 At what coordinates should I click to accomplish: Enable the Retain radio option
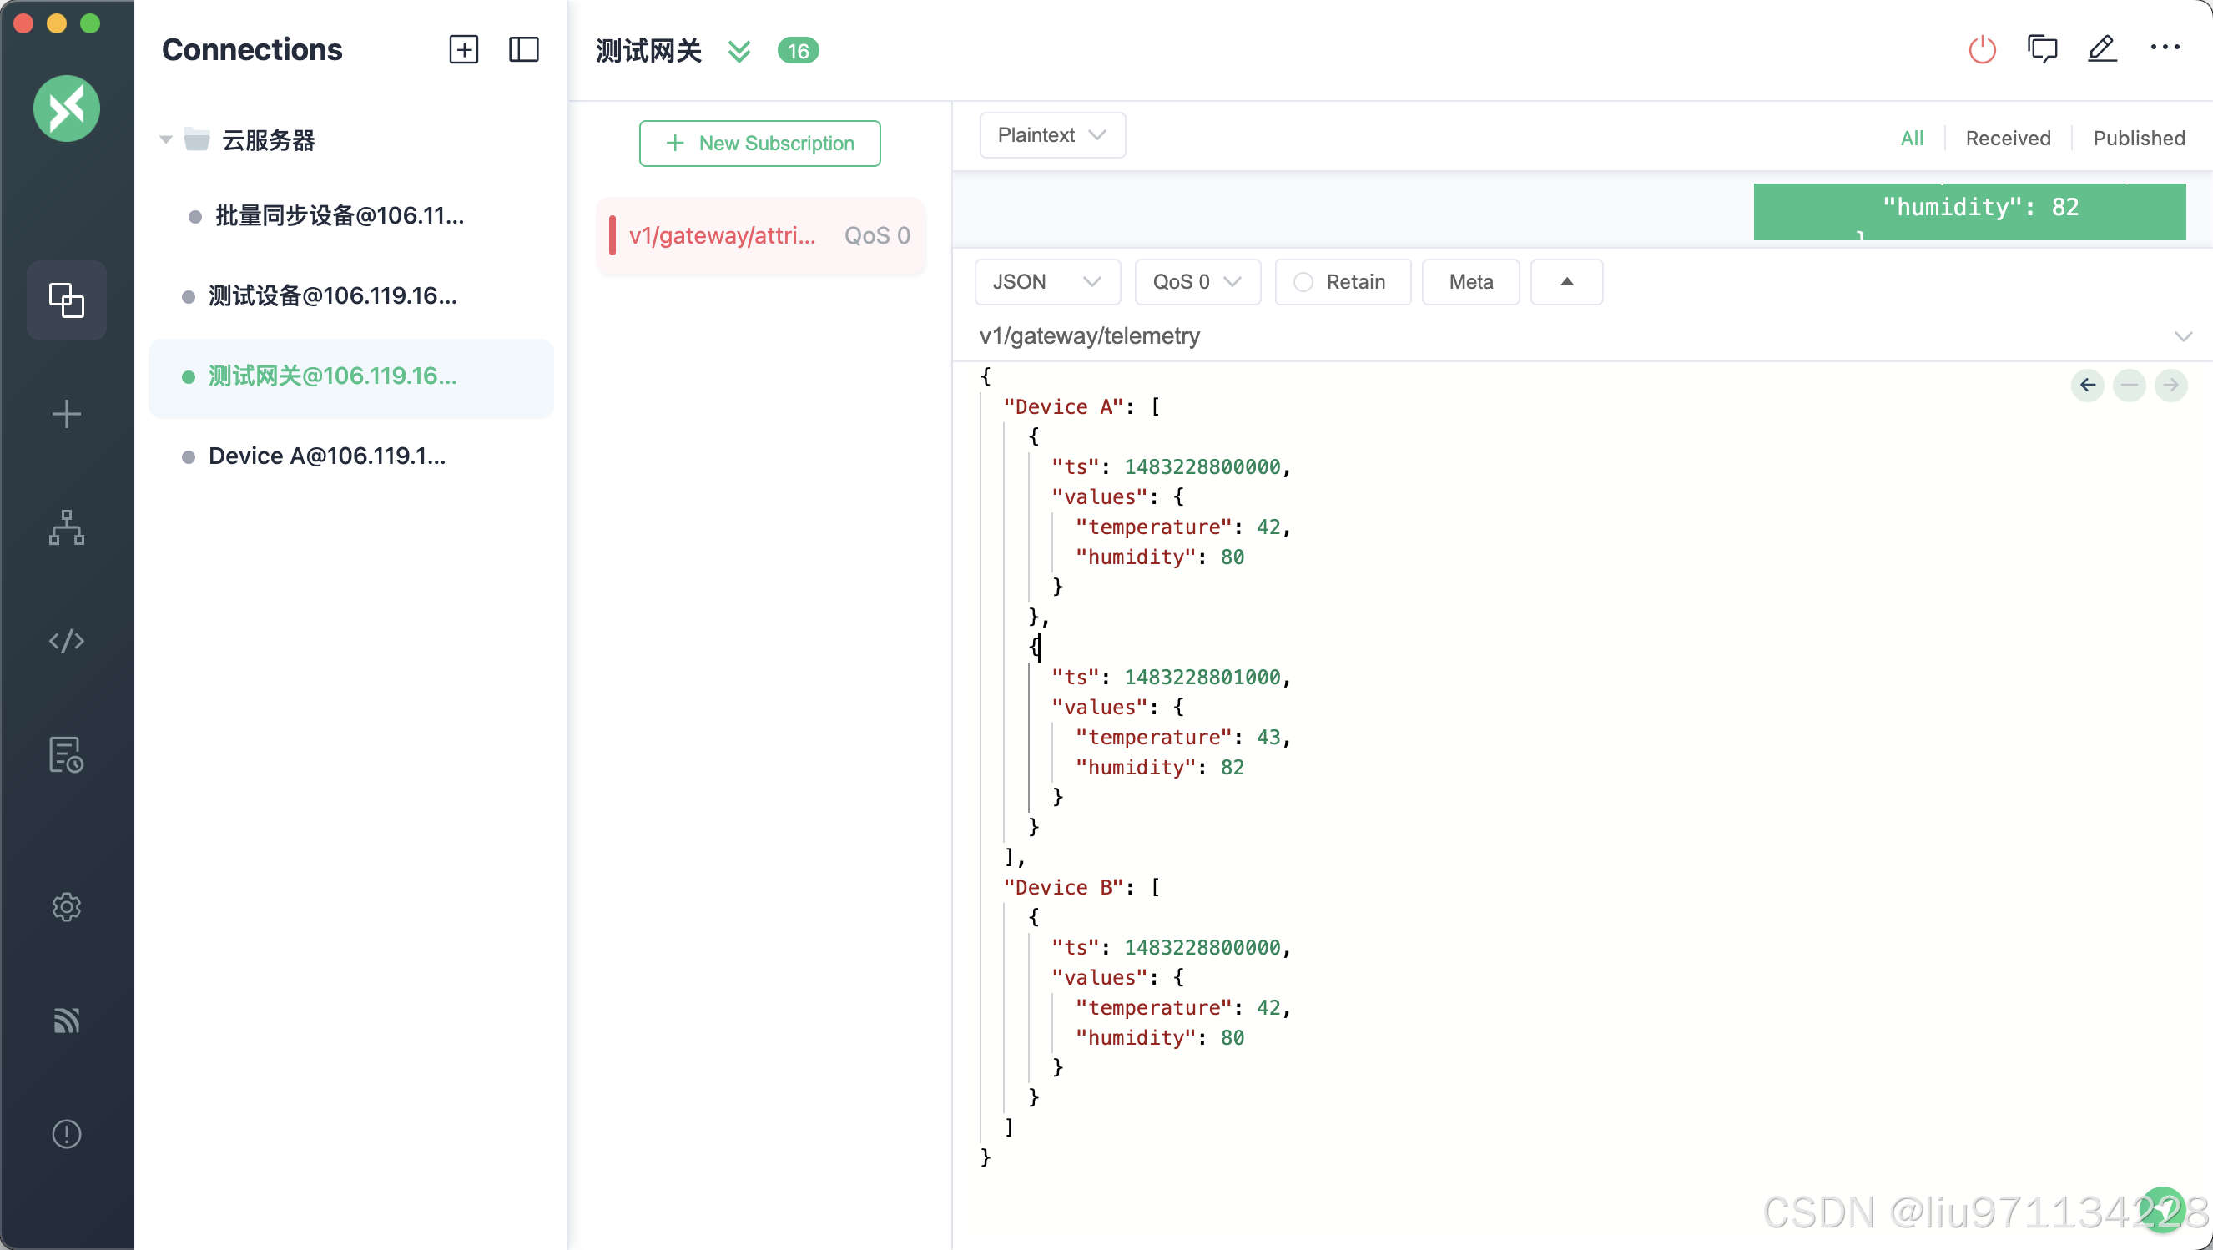(1303, 282)
